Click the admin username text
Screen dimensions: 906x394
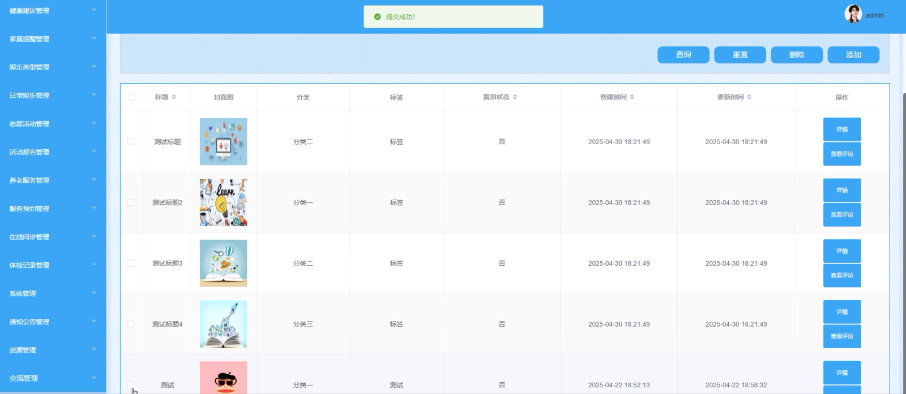point(875,15)
